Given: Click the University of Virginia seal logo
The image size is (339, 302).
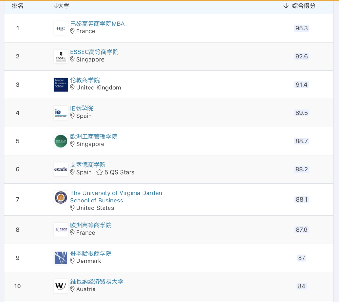Looking at the screenshot, I should [61, 198].
